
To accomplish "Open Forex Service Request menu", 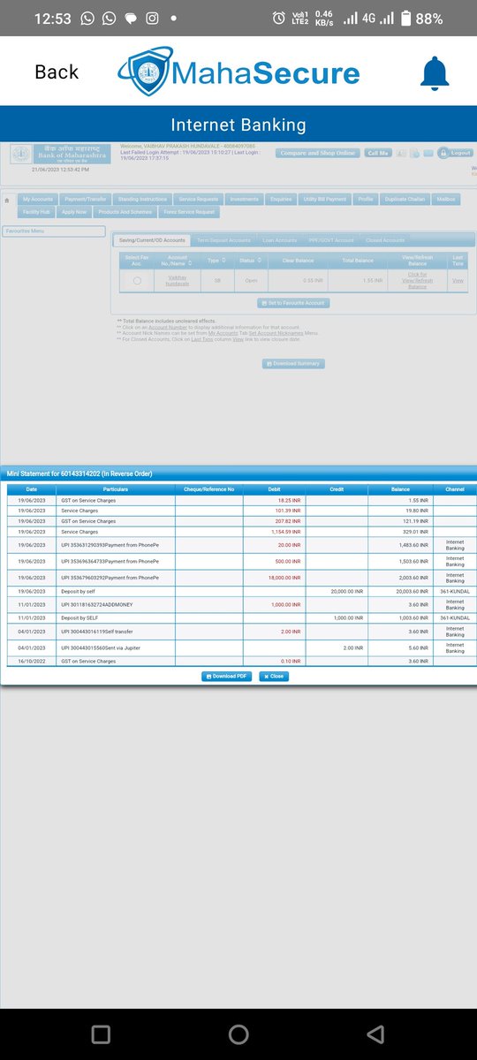I will [x=187, y=212].
